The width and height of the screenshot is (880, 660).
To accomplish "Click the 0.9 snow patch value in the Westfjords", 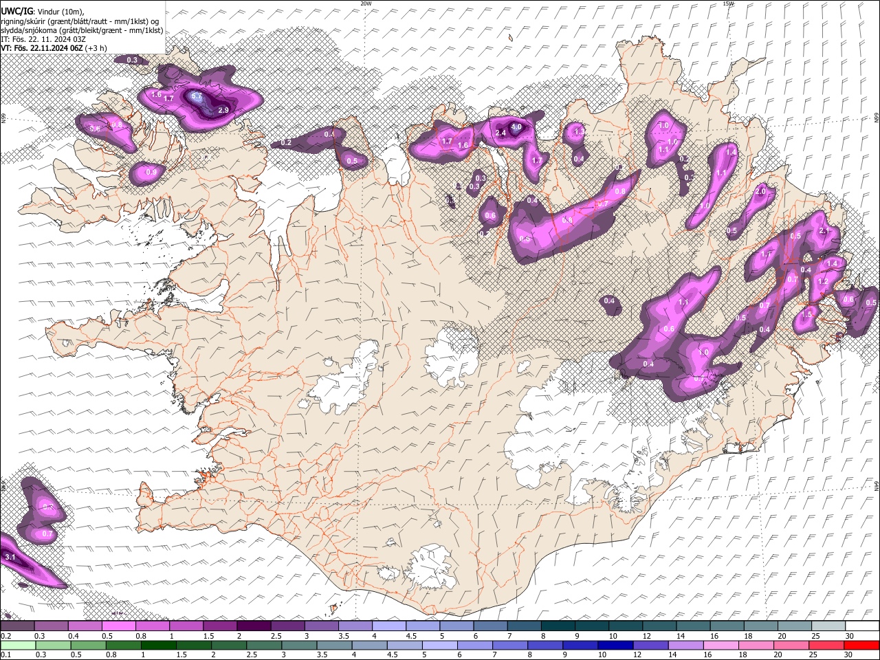I will [x=151, y=172].
